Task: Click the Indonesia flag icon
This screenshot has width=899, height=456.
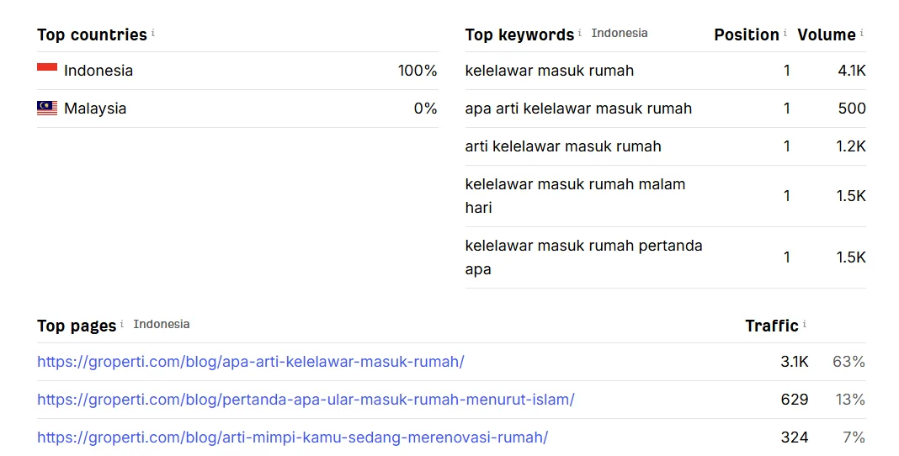Action: click(47, 67)
